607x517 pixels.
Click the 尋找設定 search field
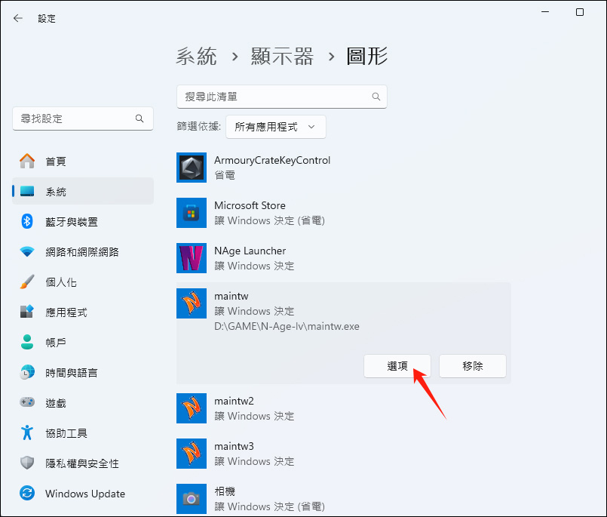83,118
